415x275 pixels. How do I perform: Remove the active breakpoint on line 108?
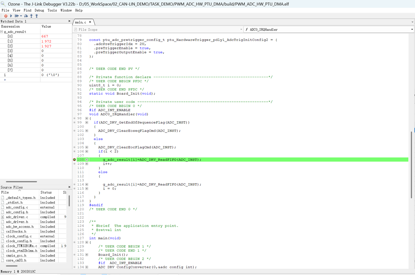point(75,160)
